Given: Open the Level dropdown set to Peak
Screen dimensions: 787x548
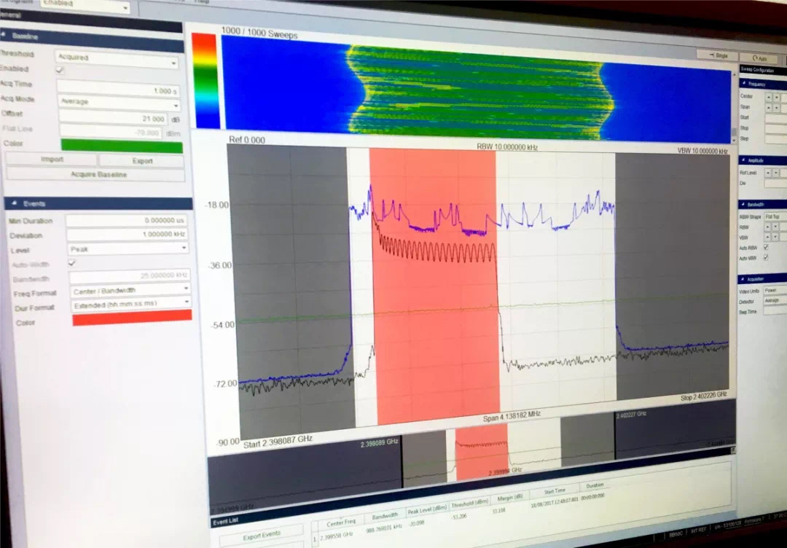Looking at the screenshot, I should pyautogui.click(x=128, y=249).
